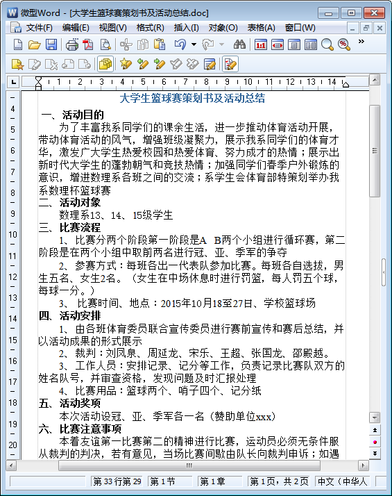
Task: Click the zoom percentage magnifier icon
Action: [343, 44]
